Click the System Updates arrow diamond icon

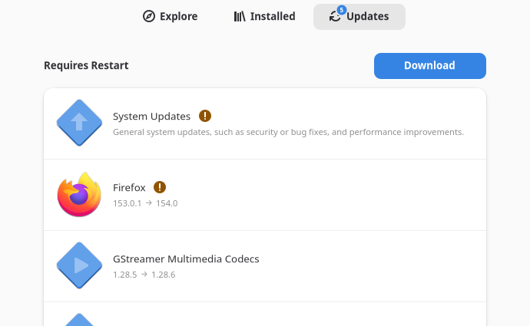pyautogui.click(x=79, y=123)
